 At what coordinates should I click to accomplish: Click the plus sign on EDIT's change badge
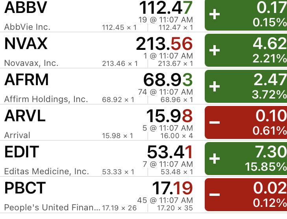coord(215,158)
